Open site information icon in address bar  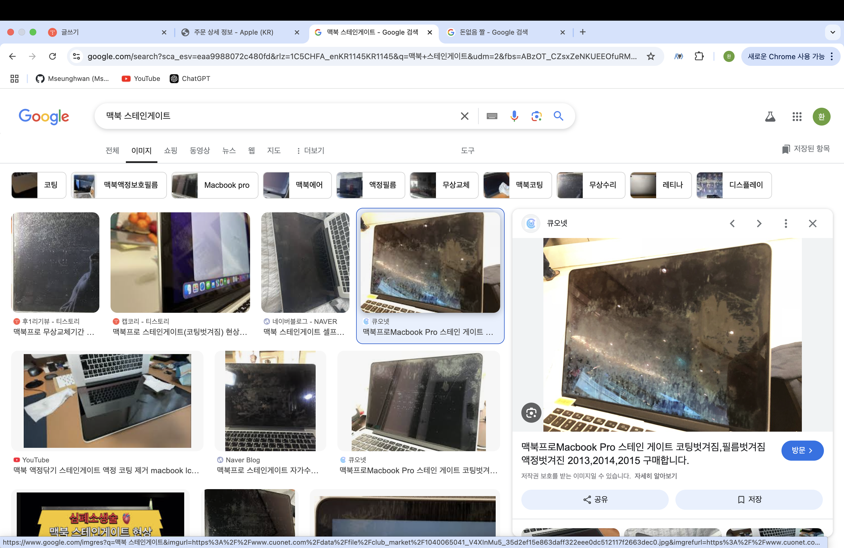(76, 56)
